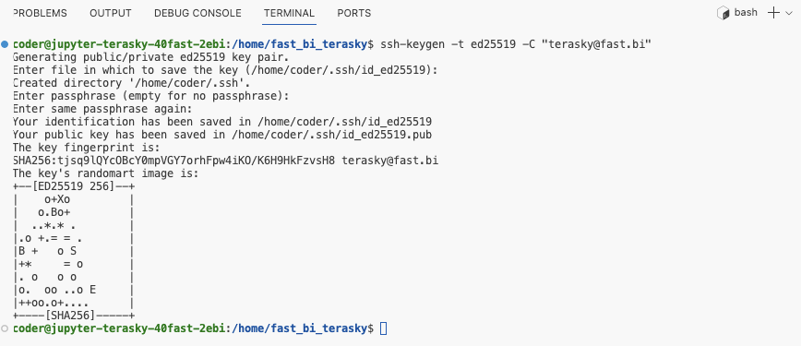Expand the launch profile chevron dropdown
This screenshot has width=801, height=346.
pyautogui.click(x=788, y=13)
